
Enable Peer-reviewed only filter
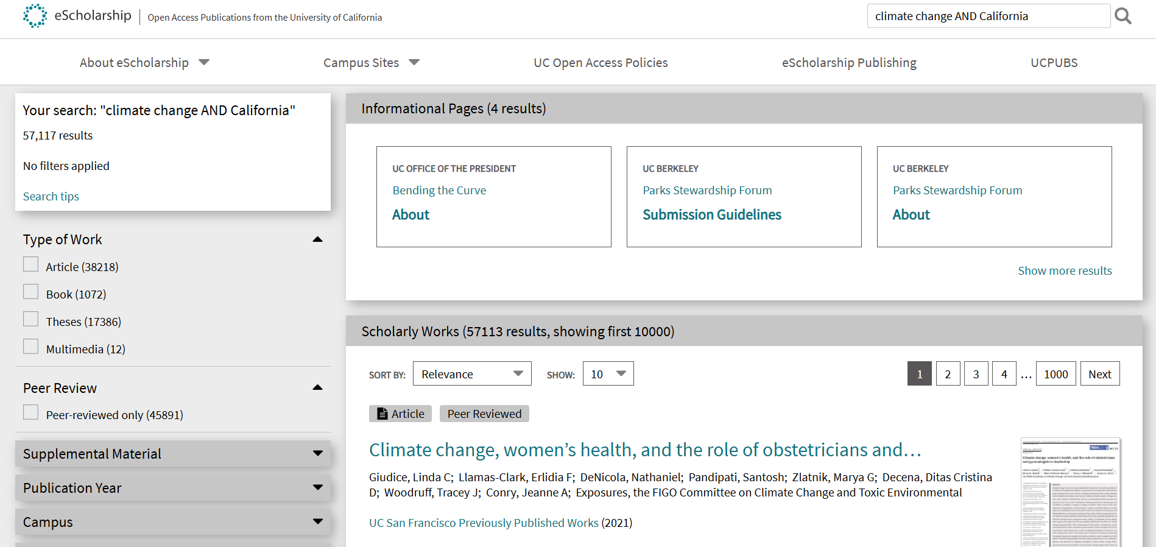[30, 412]
